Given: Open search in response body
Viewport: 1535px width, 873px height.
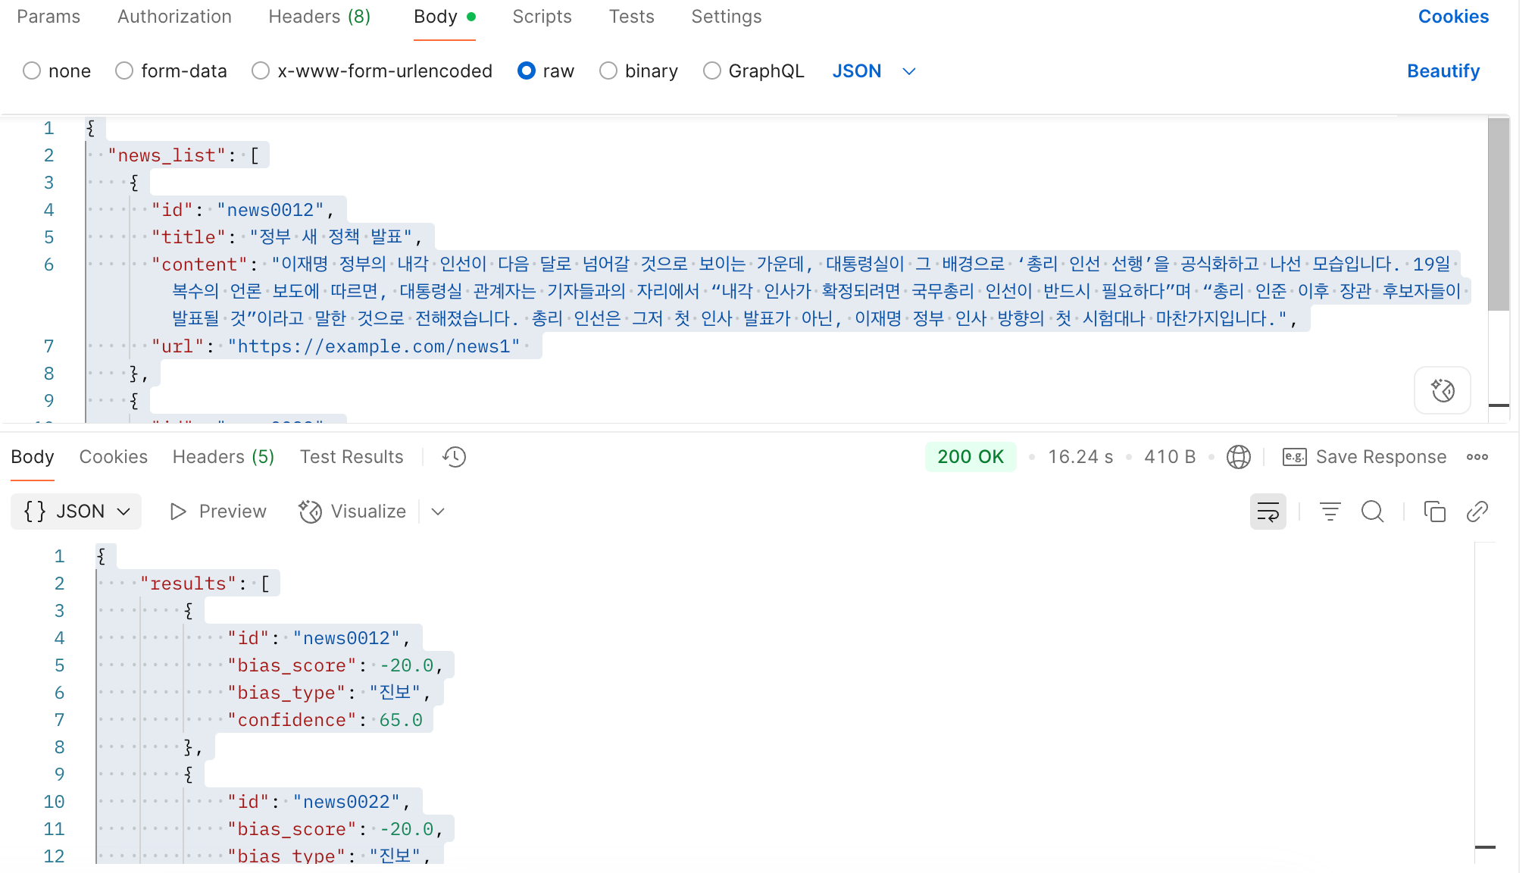Looking at the screenshot, I should click(1372, 512).
